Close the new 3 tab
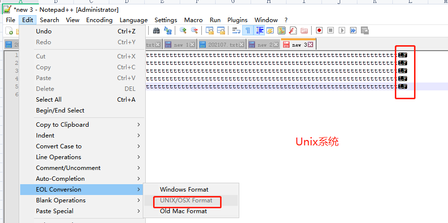 pyautogui.click(x=311, y=45)
